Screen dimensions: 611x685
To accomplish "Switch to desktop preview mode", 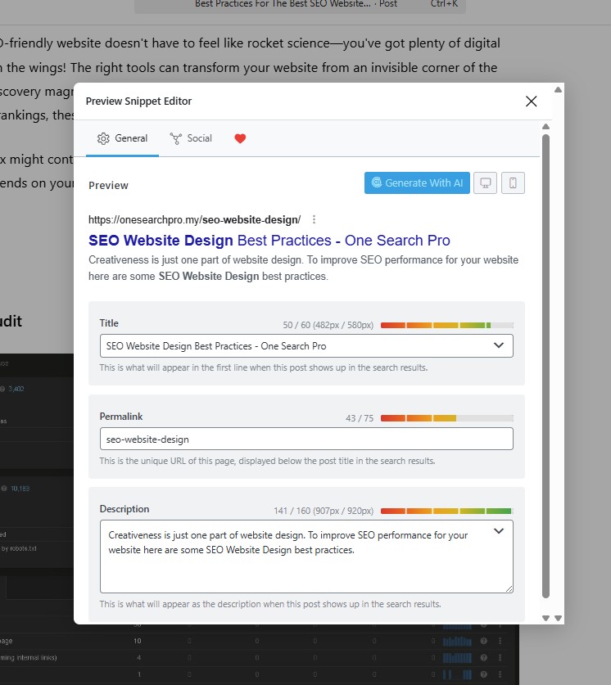I will (485, 183).
